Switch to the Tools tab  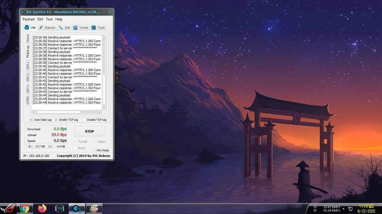click(x=98, y=28)
